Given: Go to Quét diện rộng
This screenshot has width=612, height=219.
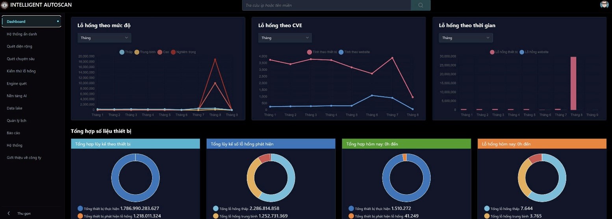Looking at the screenshot, I should coord(19,46).
